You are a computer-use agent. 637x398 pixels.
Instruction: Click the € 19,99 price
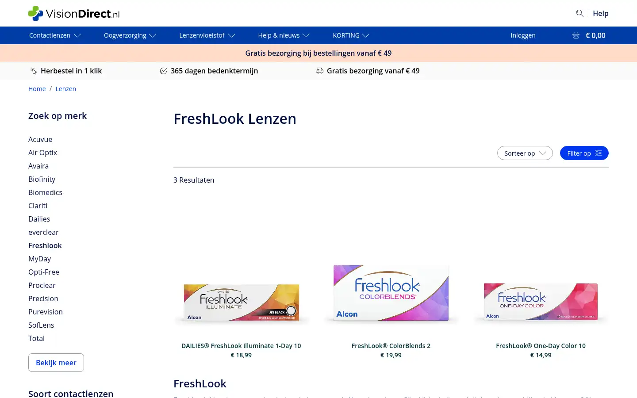[x=391, y=355]
